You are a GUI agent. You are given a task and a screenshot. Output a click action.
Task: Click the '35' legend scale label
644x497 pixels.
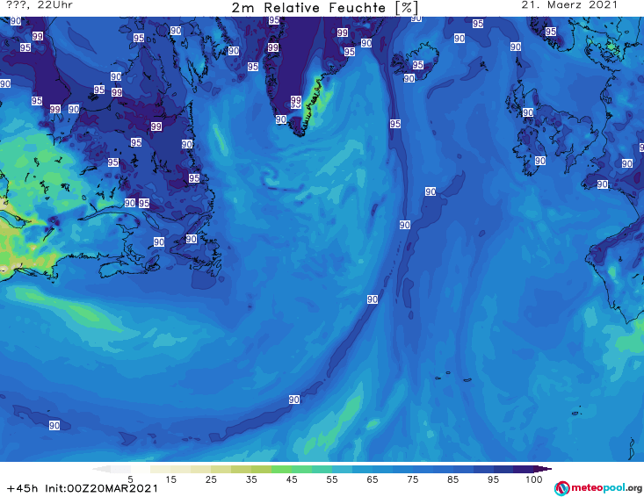pyautogui.click(x=251, y=479)
